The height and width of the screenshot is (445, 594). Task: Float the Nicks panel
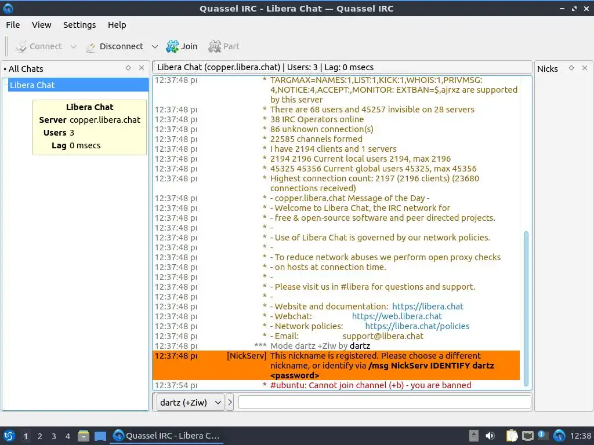click(571, 68)
